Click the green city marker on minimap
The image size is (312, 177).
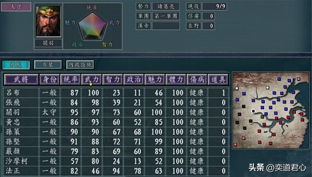[x=262, y=117]
